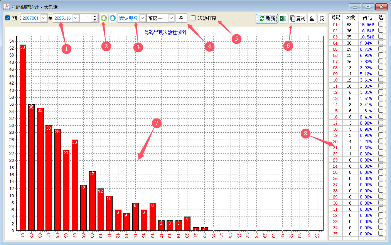This screenshot has width=391, height=245.
Task: Open the start period 2007001 dropdown
Action: [x=43, y=18]
